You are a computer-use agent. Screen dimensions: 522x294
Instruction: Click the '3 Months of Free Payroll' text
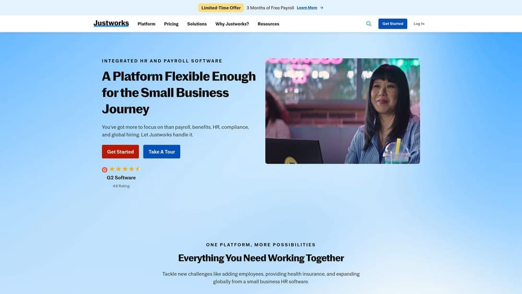(x=270, y=8)
